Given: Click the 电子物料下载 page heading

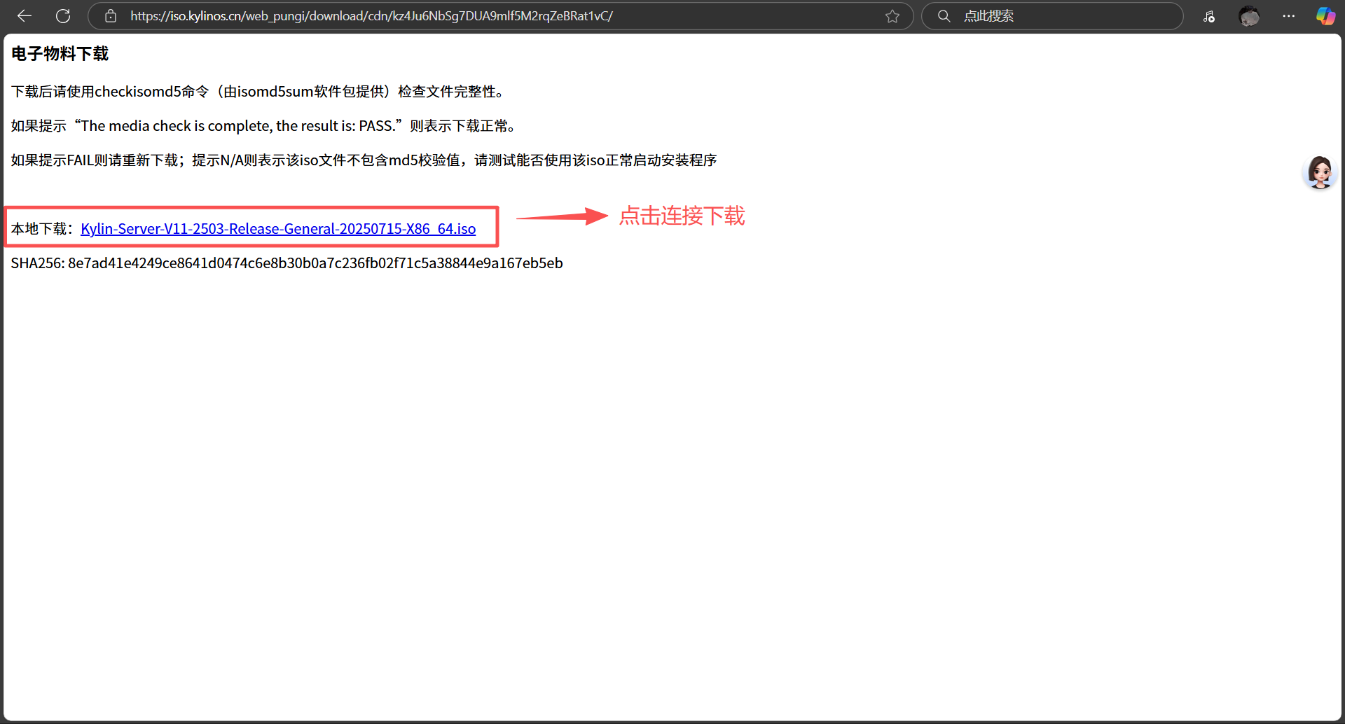Looking at the screenshot, I should pos(60,53).
